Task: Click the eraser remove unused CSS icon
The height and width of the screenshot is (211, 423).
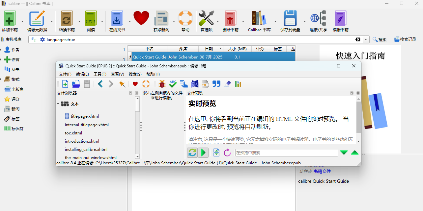Action: pyautogui.click(x=227, y=84)
